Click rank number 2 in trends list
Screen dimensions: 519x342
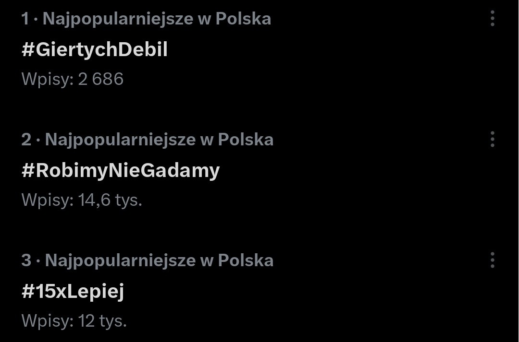[x=26, y=140]
